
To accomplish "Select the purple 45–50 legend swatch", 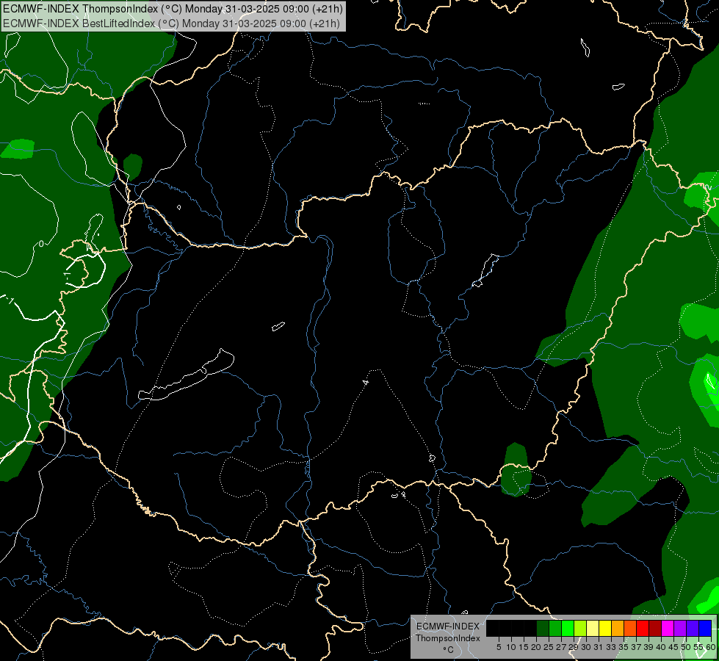I will (680, 628).
